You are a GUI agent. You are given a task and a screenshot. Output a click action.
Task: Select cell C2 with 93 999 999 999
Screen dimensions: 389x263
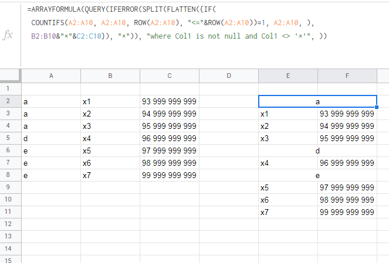(x=170, y=101)
